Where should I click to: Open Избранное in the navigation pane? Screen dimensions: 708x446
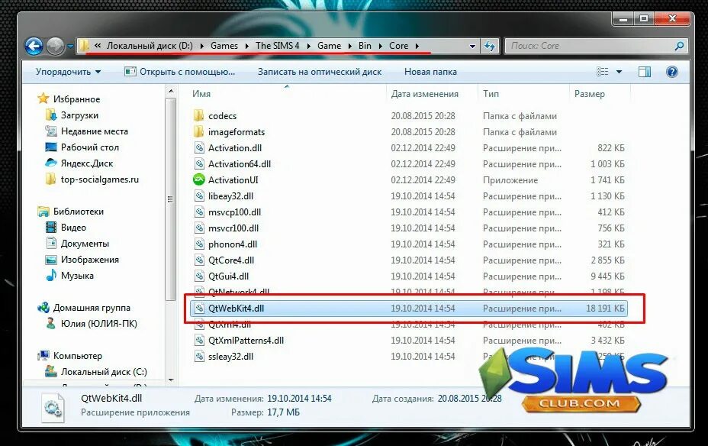76,99
